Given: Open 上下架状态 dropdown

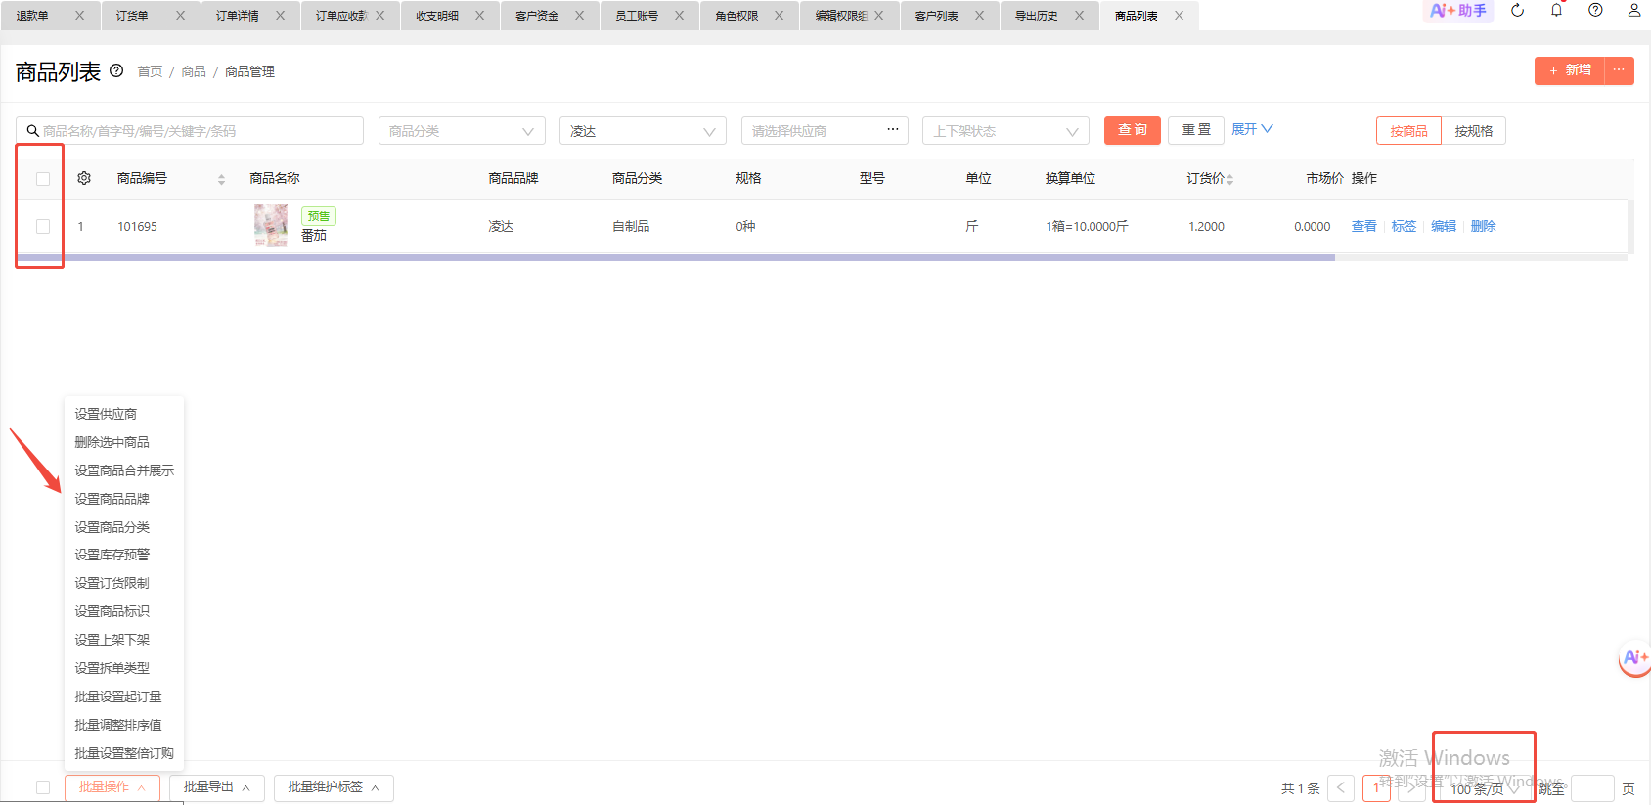Looking at the screenshot, I should tap(1005, 131).
